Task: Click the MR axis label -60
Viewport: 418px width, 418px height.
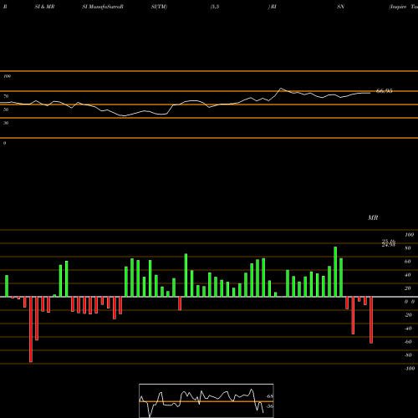Action: (408, 342)
